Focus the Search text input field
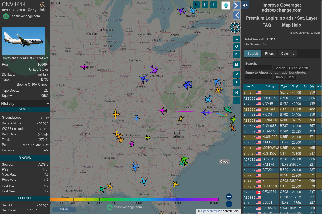322x214 pixels. click(x=258, y=68)
